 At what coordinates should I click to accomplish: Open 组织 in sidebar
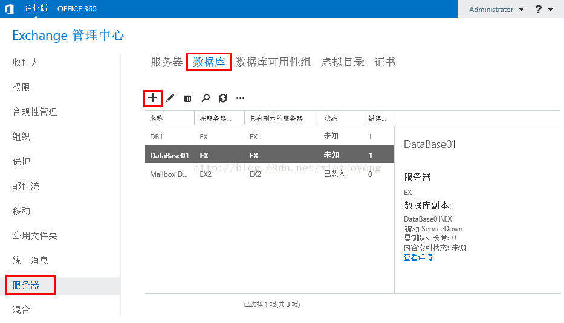pyautogui.click(x=21, y=136)
